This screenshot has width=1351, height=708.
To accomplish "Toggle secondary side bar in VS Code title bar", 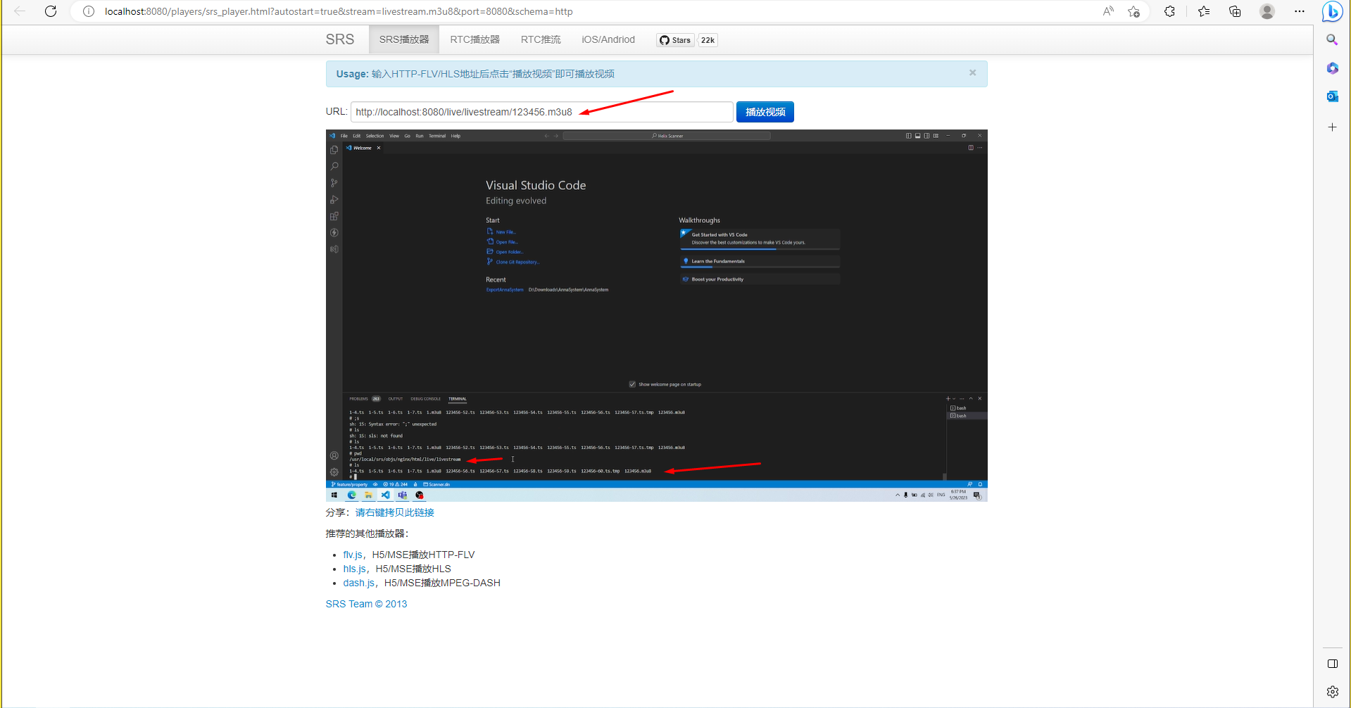I will (x=926, y=136).
